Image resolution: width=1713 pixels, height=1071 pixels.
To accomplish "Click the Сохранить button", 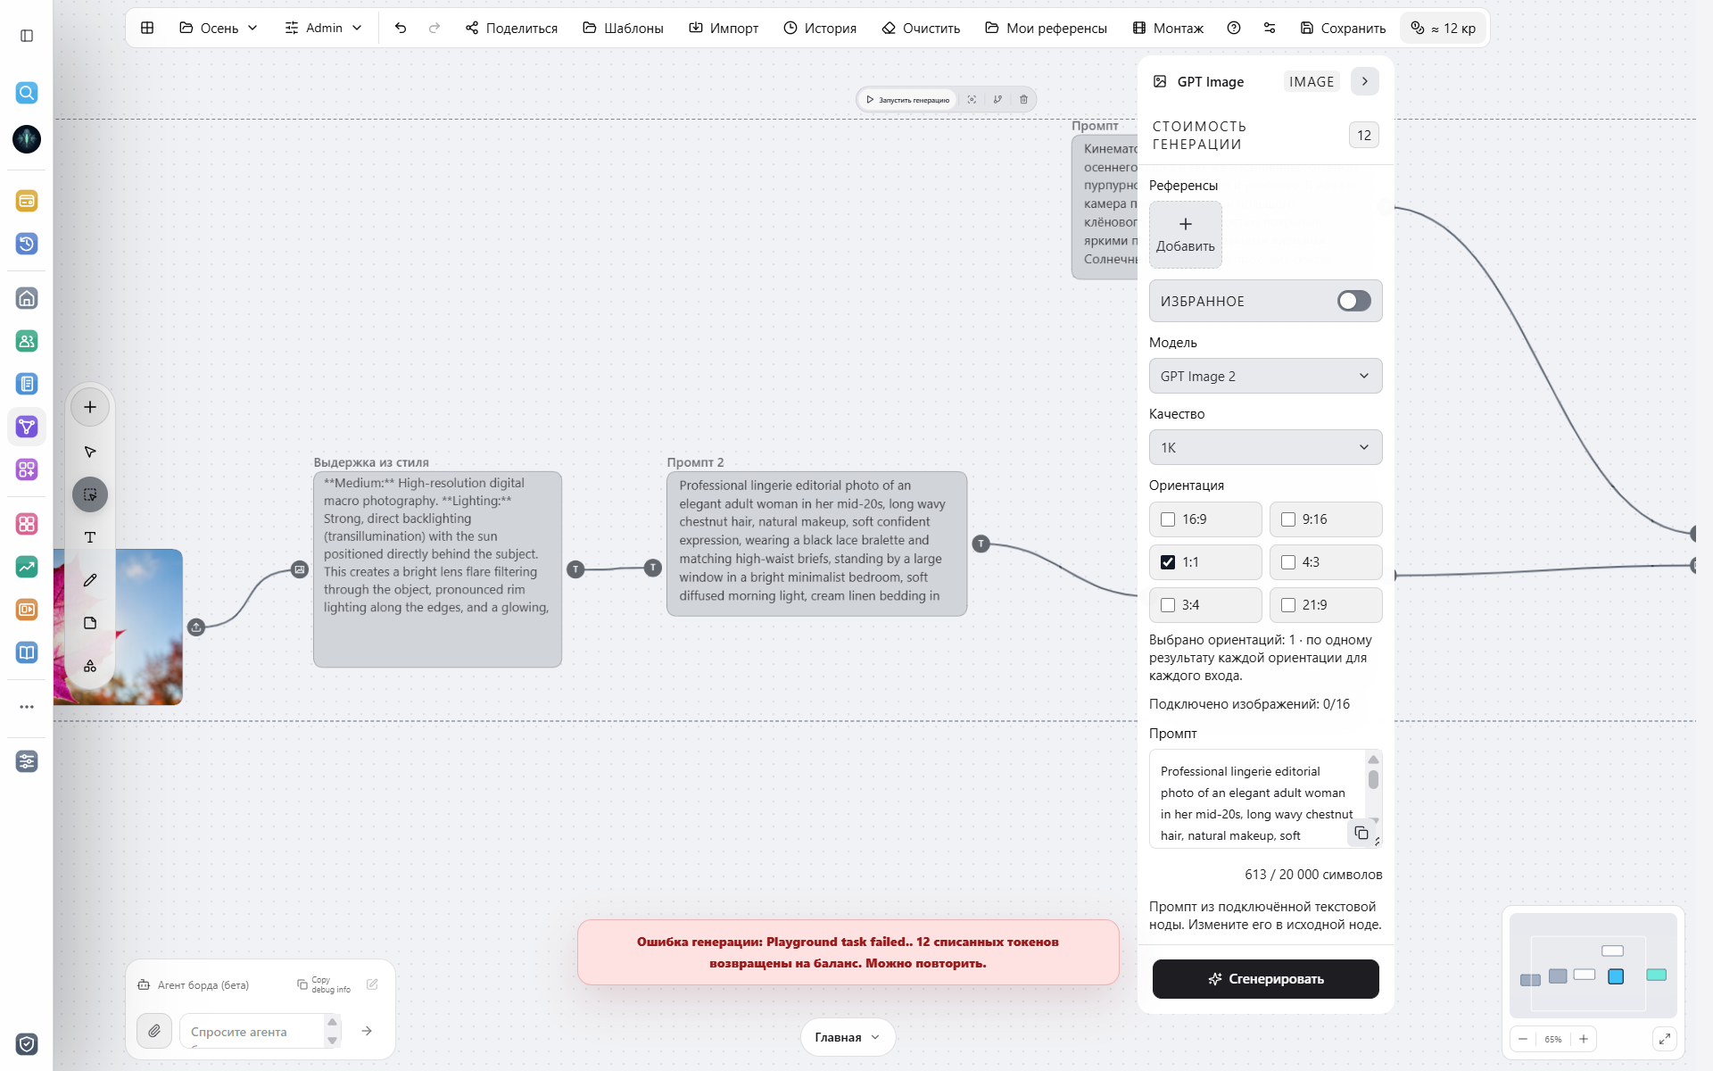I will (x=1343, y=28).
